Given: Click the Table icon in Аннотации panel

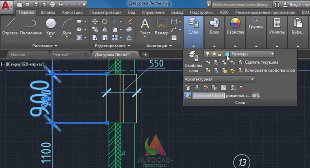Looking at the screenshot, I should coord(174,38).
